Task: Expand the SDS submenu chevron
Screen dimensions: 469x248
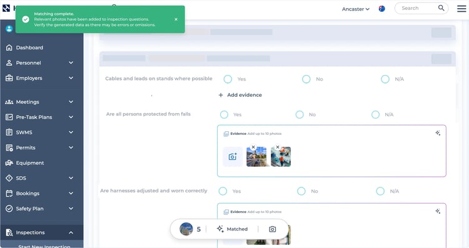Action: pos(71,178)
